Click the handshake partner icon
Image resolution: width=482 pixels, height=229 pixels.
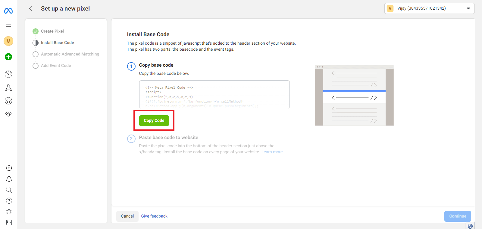pyautogui.click(x=8, y=114)
